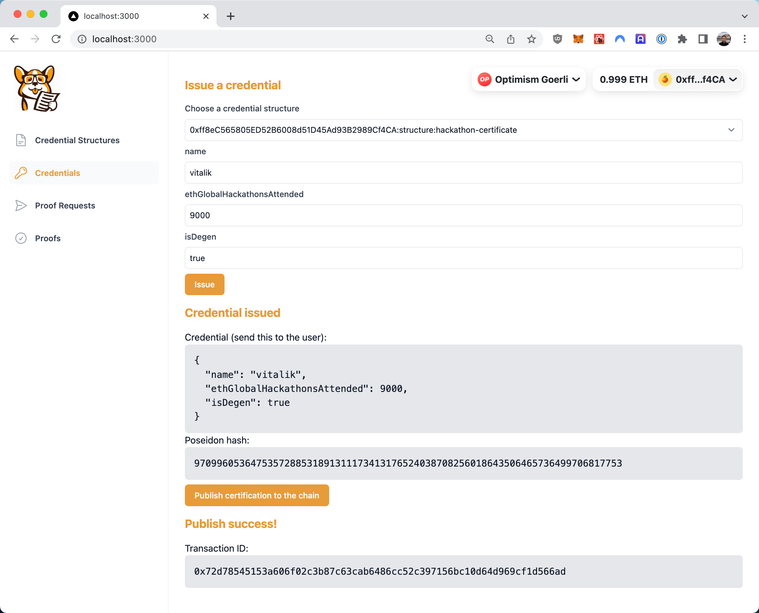Click the Proof Requests menu item
Screen dimensions: 759x613
(x=65, y=205)
